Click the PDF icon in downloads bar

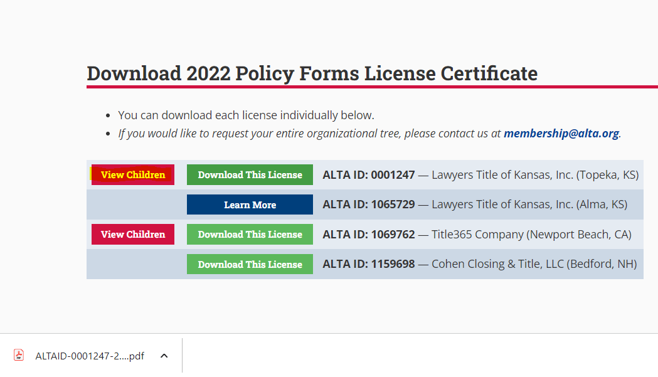tap(19, 355)
